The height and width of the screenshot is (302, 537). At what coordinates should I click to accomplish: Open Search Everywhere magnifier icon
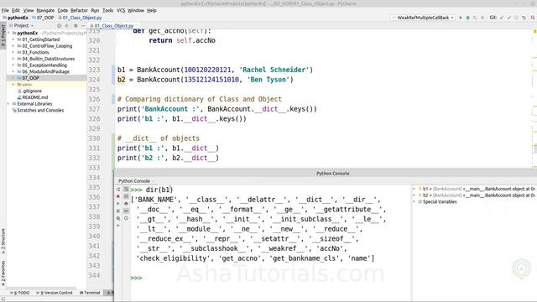533,18
